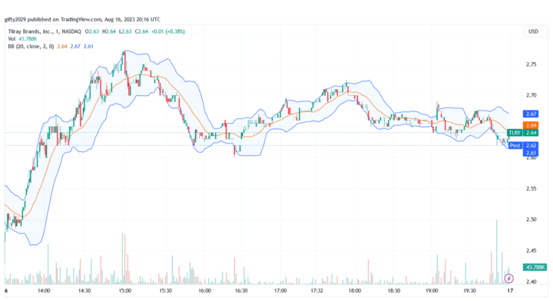
Task: Click the 17:32 time axis label
Action: (x=316, y=291)
